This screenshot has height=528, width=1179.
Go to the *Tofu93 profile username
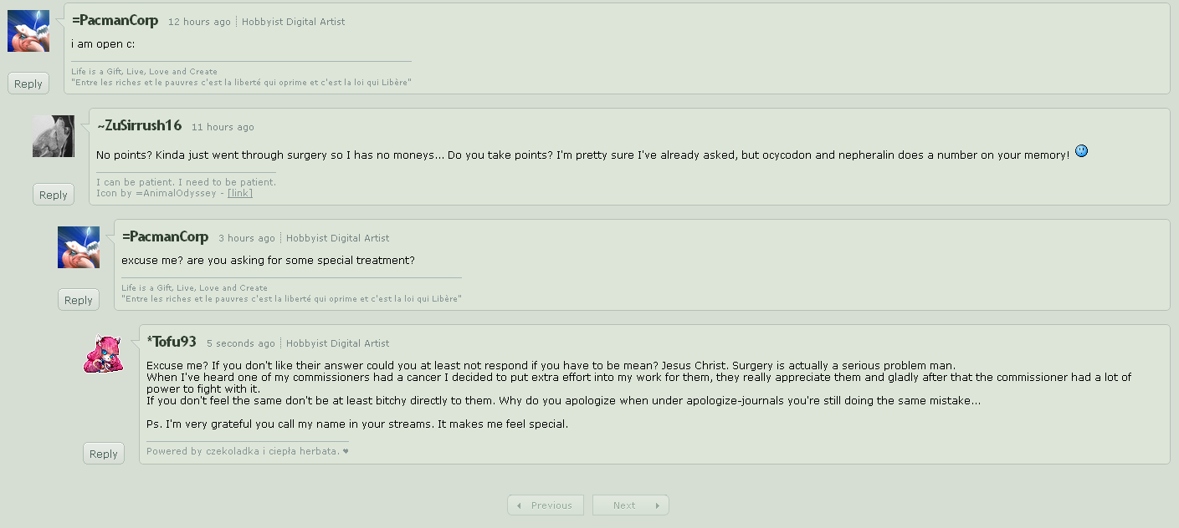point(172,342)
